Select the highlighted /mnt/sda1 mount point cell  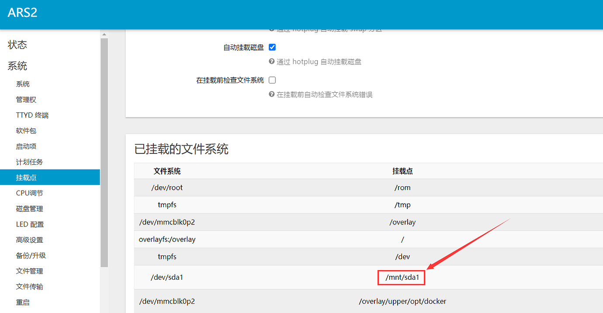pyautogui.click(x=401, y=277)
